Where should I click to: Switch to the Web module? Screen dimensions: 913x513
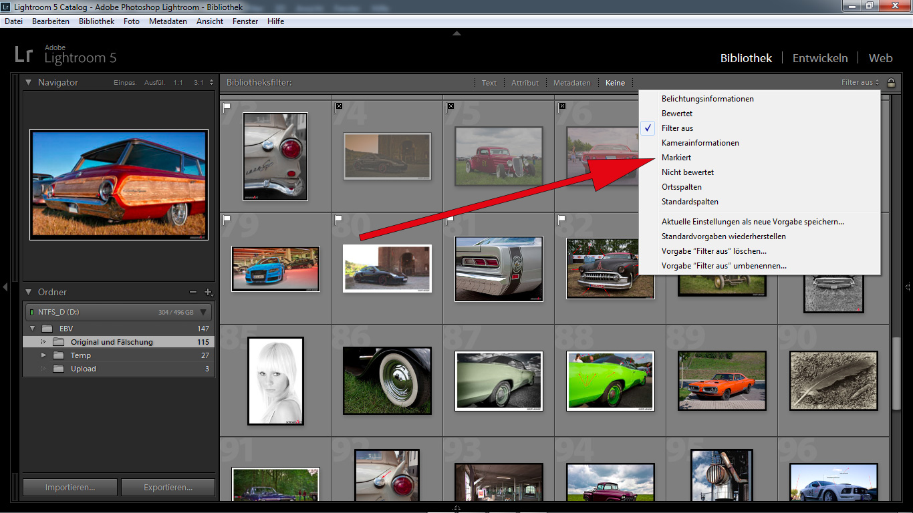pos(880,58)
